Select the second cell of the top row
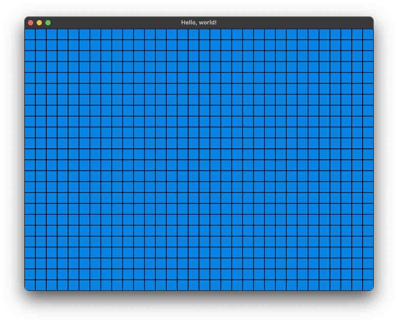This screenshot has width=398, height=323. tap(42, 34)
